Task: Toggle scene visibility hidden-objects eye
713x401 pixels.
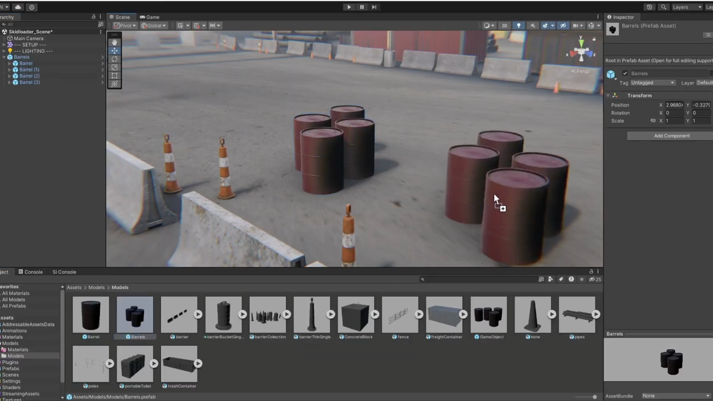Action: (x=563, y=26)
